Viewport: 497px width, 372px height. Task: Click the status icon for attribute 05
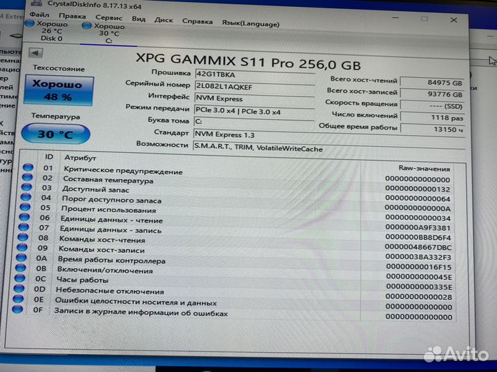25,207
